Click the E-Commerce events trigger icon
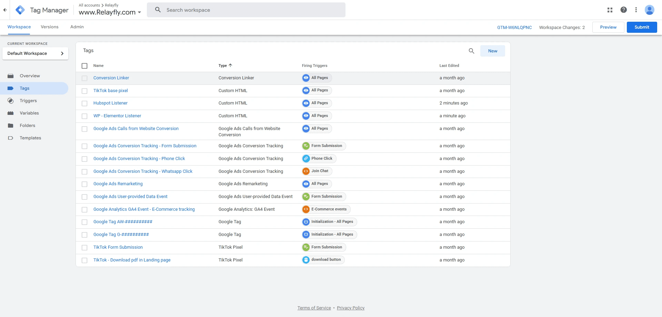662x317 pixels. [x=306, y=209]
